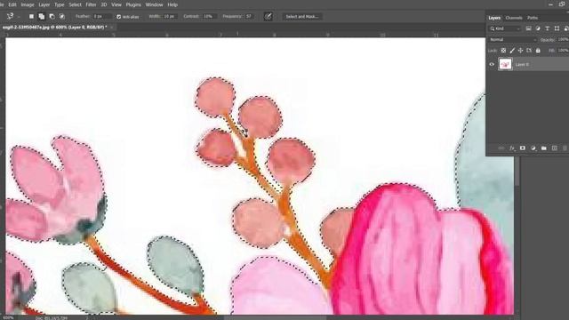The width and height of the screenshot is (569, 320).
Task: Toggle the Anti-alias checkbox
Action: pos(118,17)
